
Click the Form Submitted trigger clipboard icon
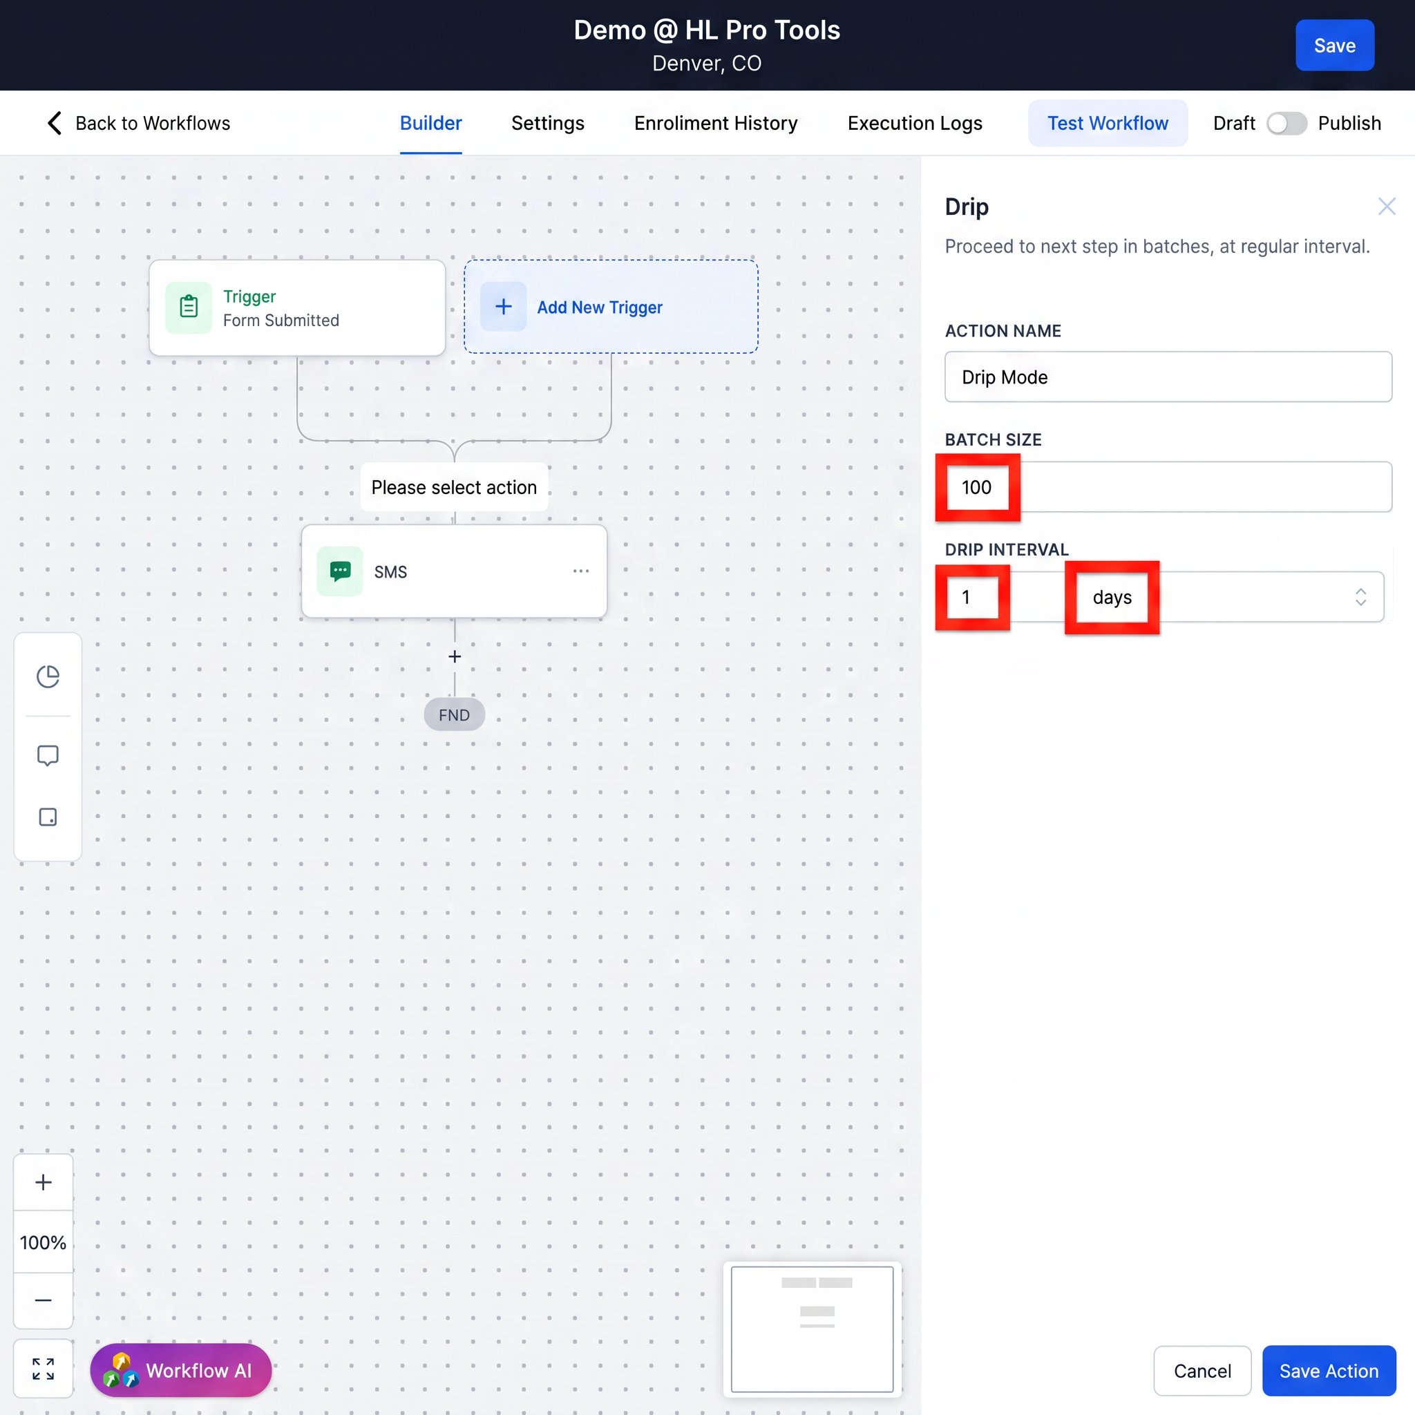pos(189,307)
